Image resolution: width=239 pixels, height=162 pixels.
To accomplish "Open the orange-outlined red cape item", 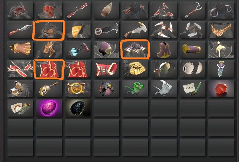I will point(49,69).
